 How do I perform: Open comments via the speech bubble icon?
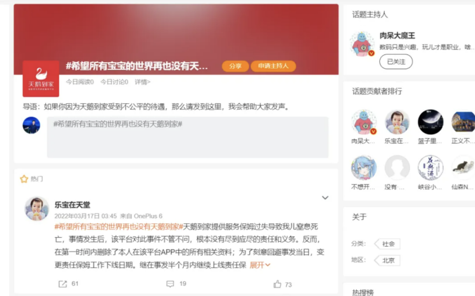click(x=170, y=284)
